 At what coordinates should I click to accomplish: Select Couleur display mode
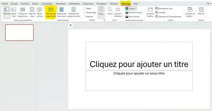[x=131, y=8]
